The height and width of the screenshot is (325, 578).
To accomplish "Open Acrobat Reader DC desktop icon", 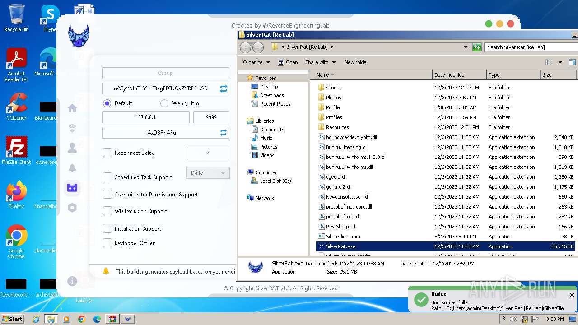I will pos(16,65).
